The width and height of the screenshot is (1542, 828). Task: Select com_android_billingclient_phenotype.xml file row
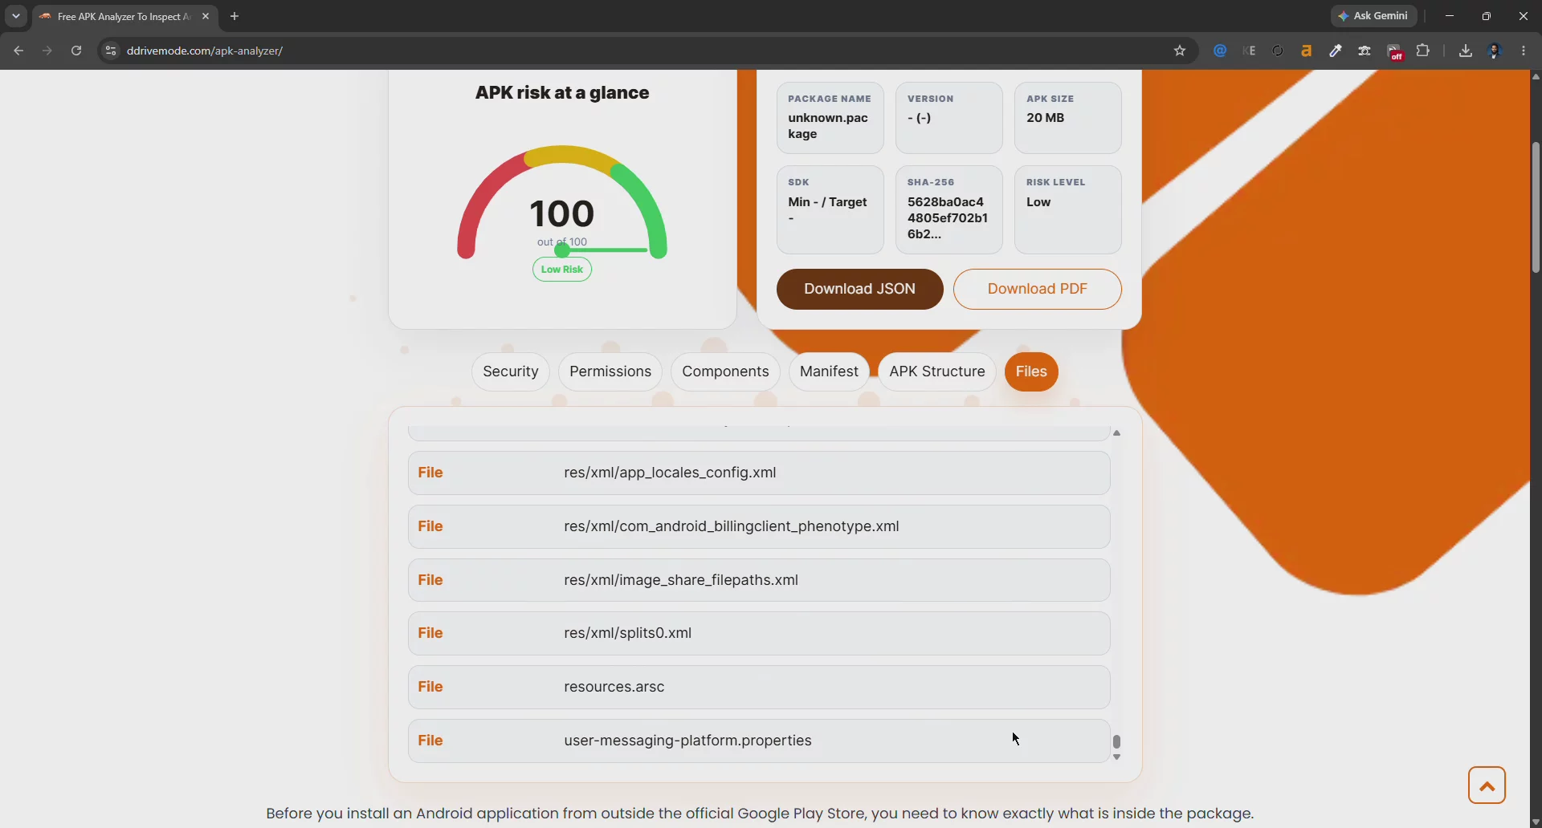[759, 526]
